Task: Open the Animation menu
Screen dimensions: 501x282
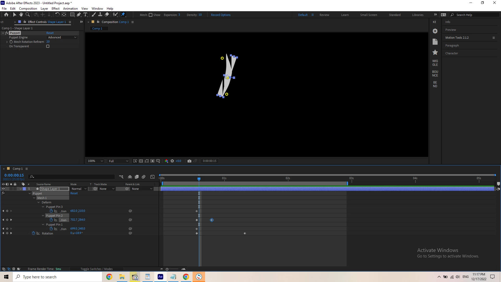Action: pyautogui.click(x=70, y=8)
